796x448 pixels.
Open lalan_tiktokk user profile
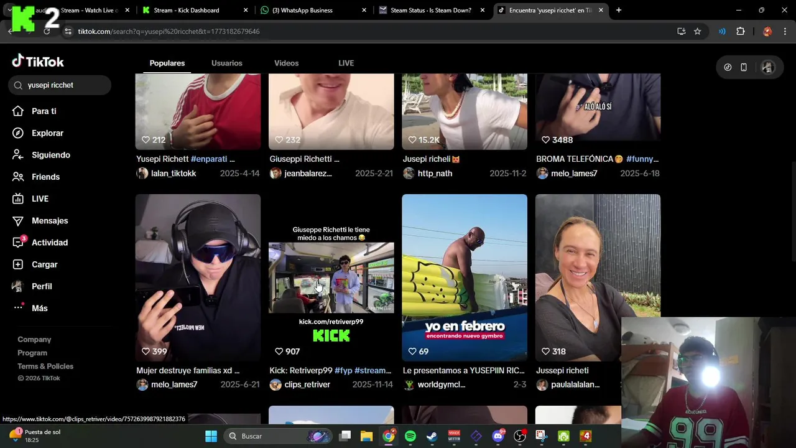pyautogui.click(x=174, y=173)
